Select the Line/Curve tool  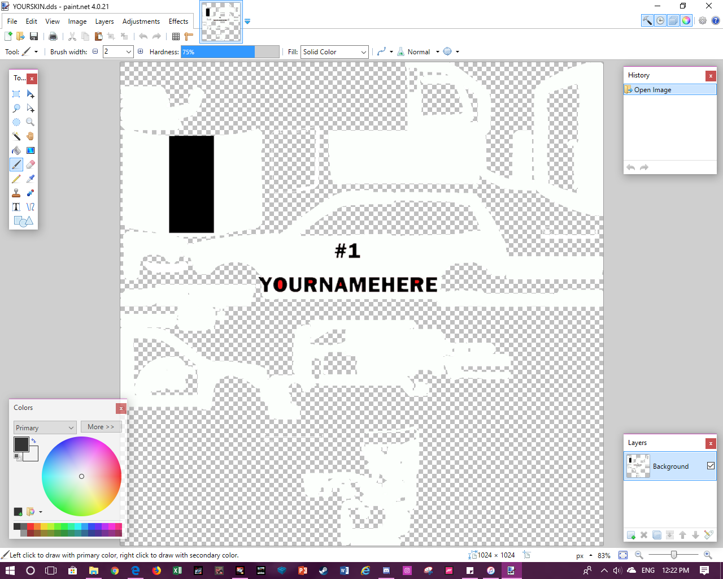[x=31, y=207]
